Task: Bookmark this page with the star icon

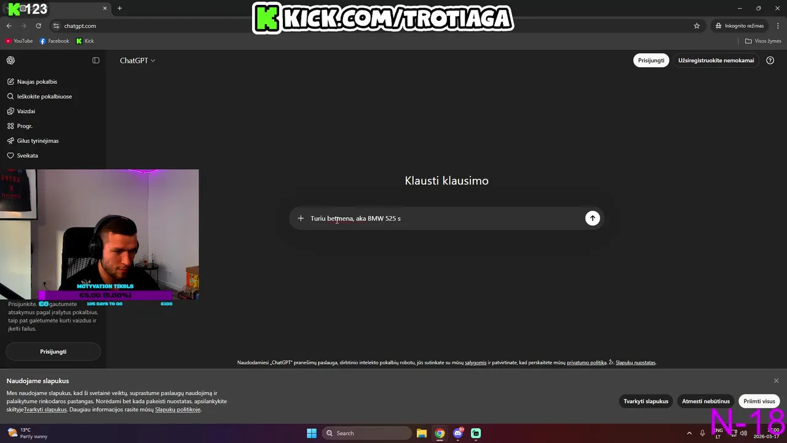Action: (x=697, y=26)
